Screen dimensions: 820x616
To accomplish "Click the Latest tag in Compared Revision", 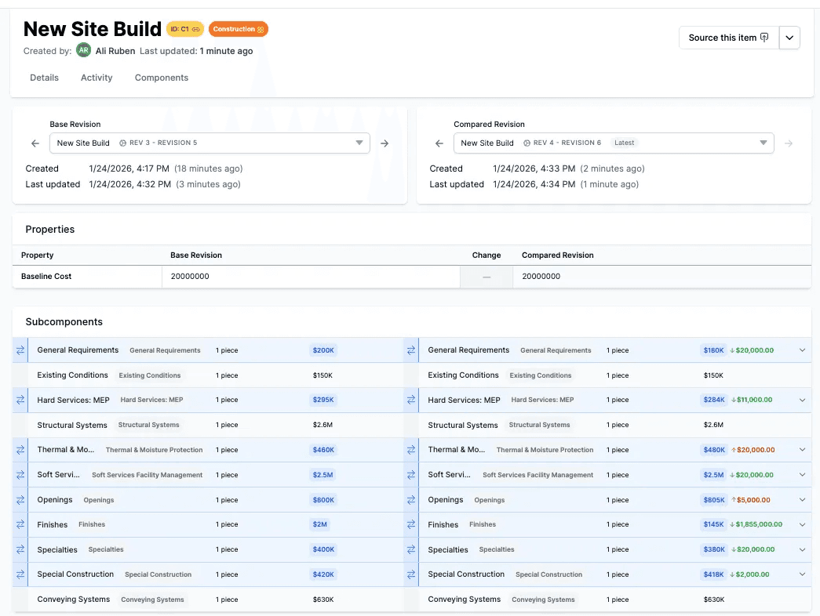I will coord(625,143).
